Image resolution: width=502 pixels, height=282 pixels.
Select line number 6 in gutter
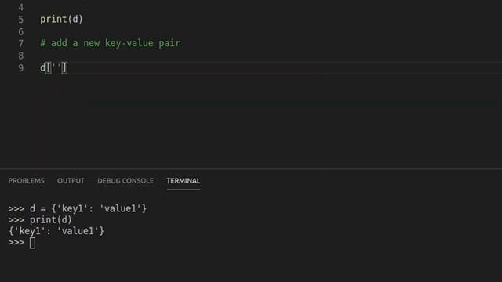pos(21,31)
